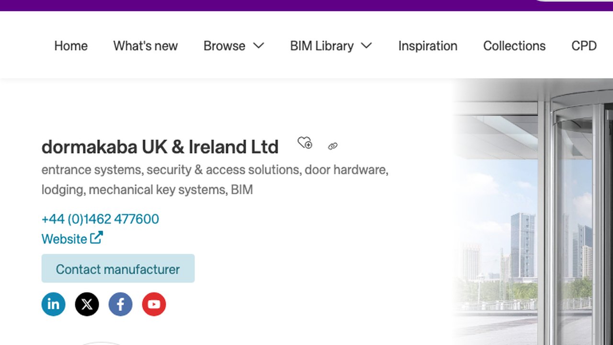Screen dimensions: 613x345
Task: Open the What's new page
Action: (x=146, y=46)
